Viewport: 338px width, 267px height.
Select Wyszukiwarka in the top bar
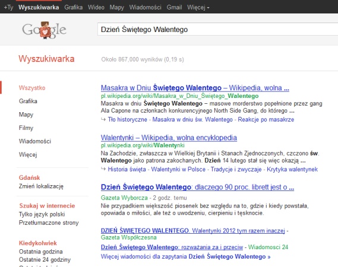39,7
